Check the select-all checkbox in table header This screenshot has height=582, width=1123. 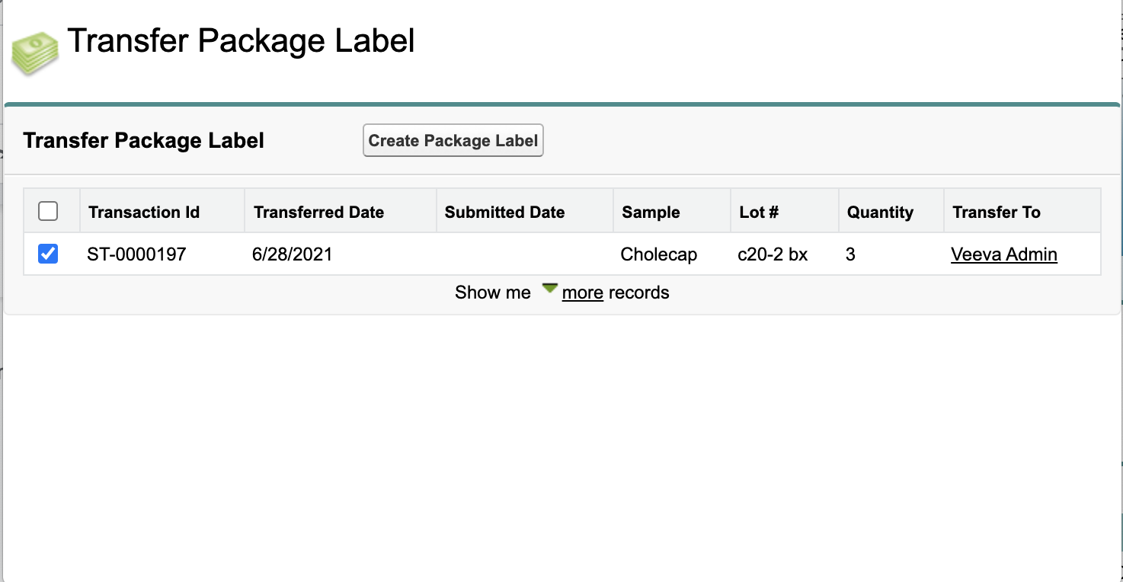point(48,211)
